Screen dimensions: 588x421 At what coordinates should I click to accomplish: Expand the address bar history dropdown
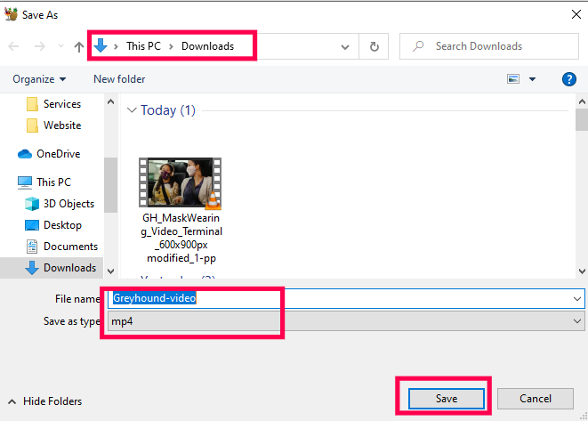click(345, 47)
